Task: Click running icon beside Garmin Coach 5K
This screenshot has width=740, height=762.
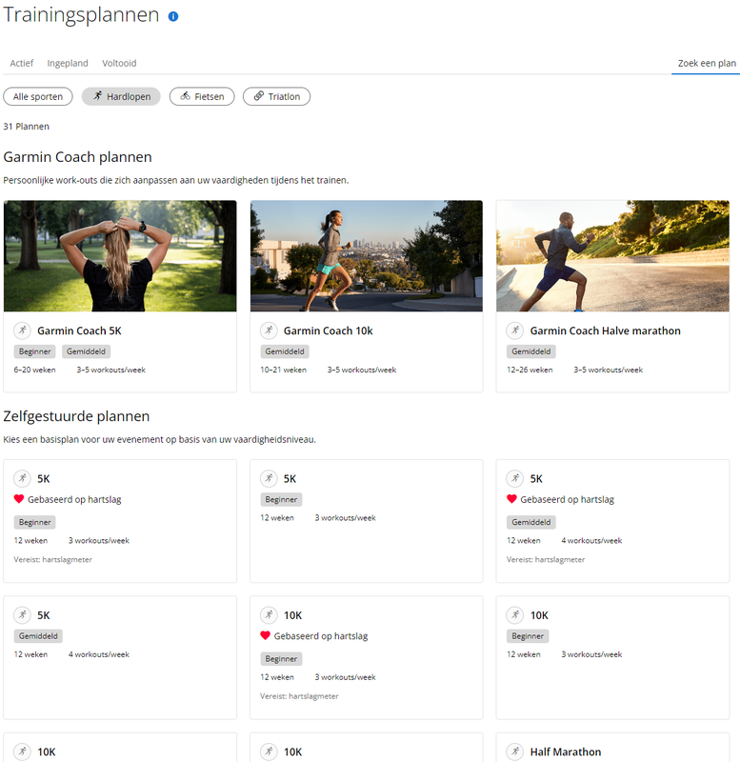Action: click(x=22, y=331)
